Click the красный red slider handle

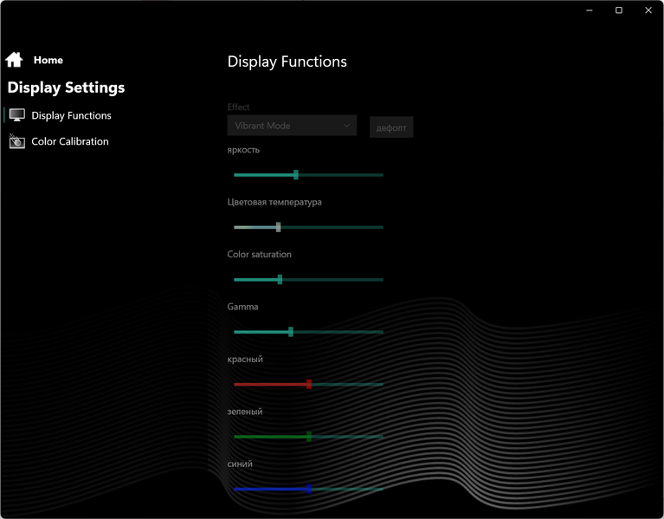tap(309, 385)
